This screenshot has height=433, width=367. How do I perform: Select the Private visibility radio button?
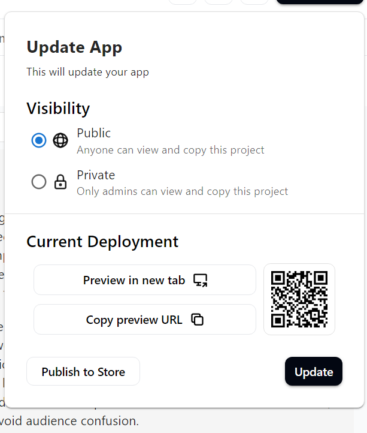[x=39, y=182]
